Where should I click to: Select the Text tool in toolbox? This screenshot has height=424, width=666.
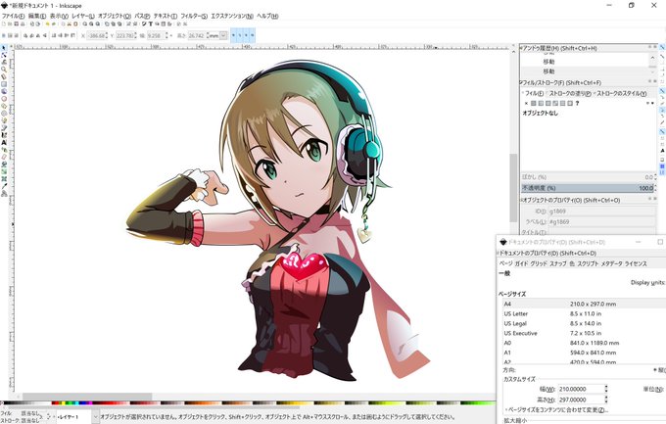coord(4,142)
